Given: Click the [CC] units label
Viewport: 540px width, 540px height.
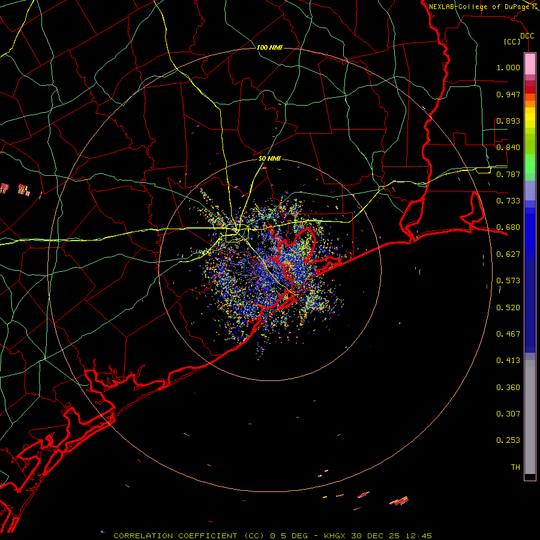Looking at the screenshot, I should (x=512, y=41).
